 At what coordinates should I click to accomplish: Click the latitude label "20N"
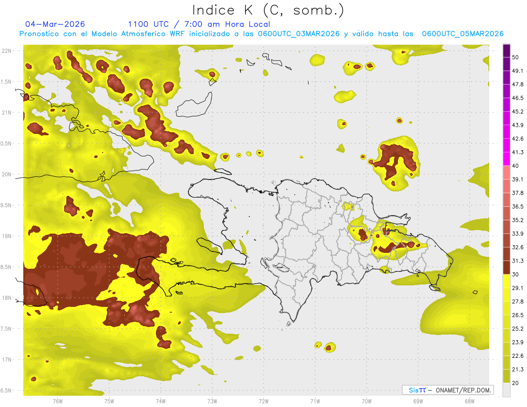point(7,174)
